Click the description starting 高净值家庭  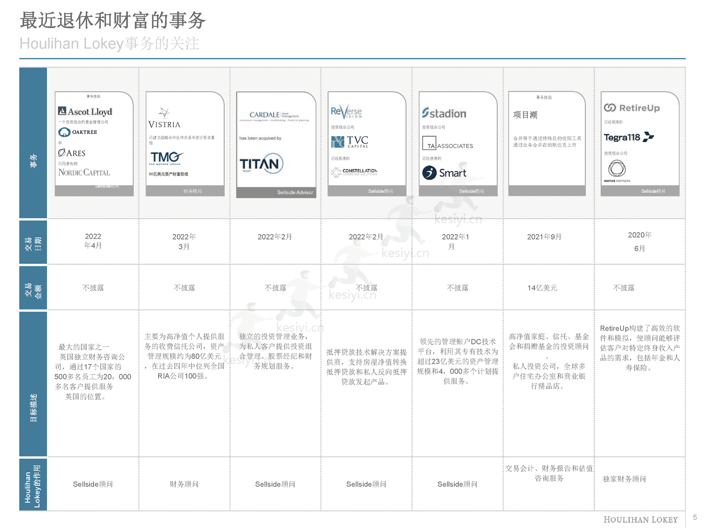coord(549,361)
